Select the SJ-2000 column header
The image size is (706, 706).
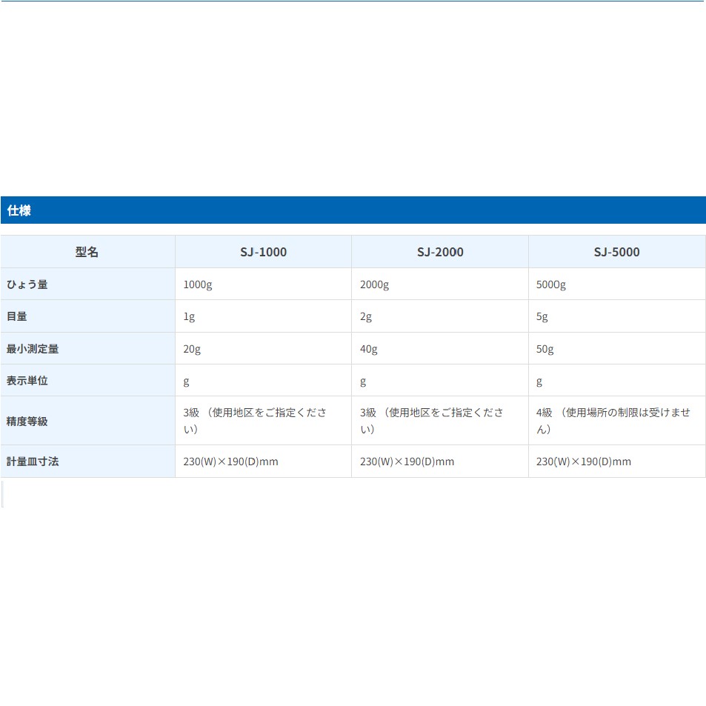pos(440,252)
